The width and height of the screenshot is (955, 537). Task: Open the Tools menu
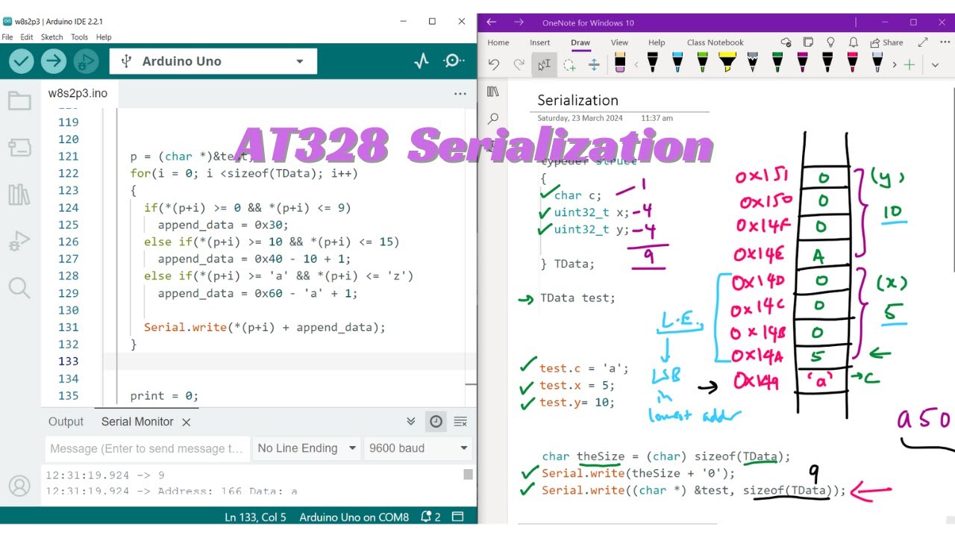coord(80,37)
